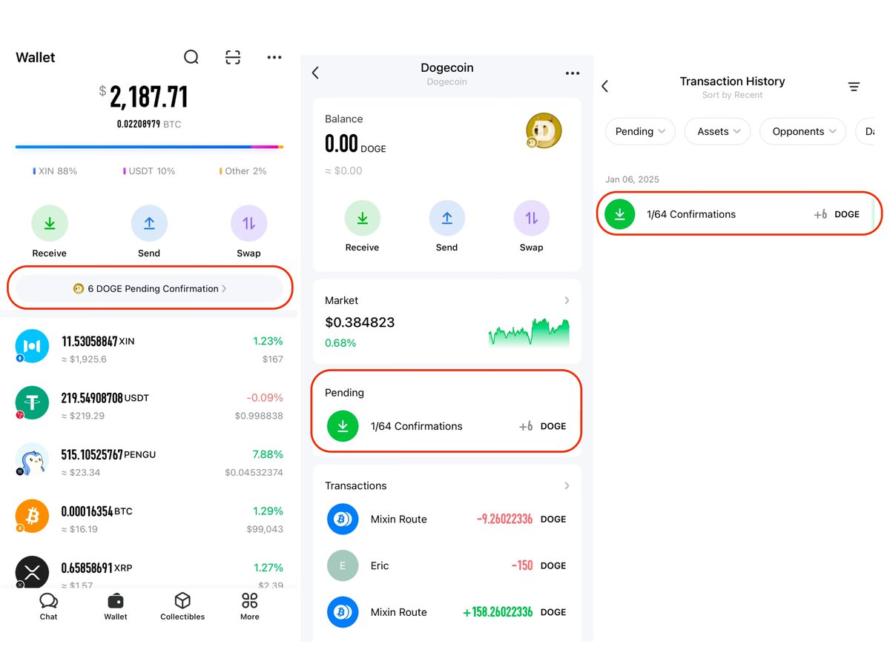The width and height of the screenshot is (890, 667).
Task: Open the XIN asset row icon
Action: click(32, 346)
